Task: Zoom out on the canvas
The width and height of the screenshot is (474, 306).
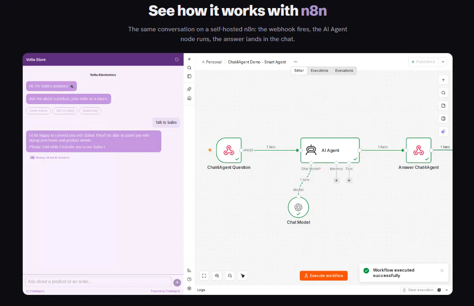Action: tap(230, 276)
